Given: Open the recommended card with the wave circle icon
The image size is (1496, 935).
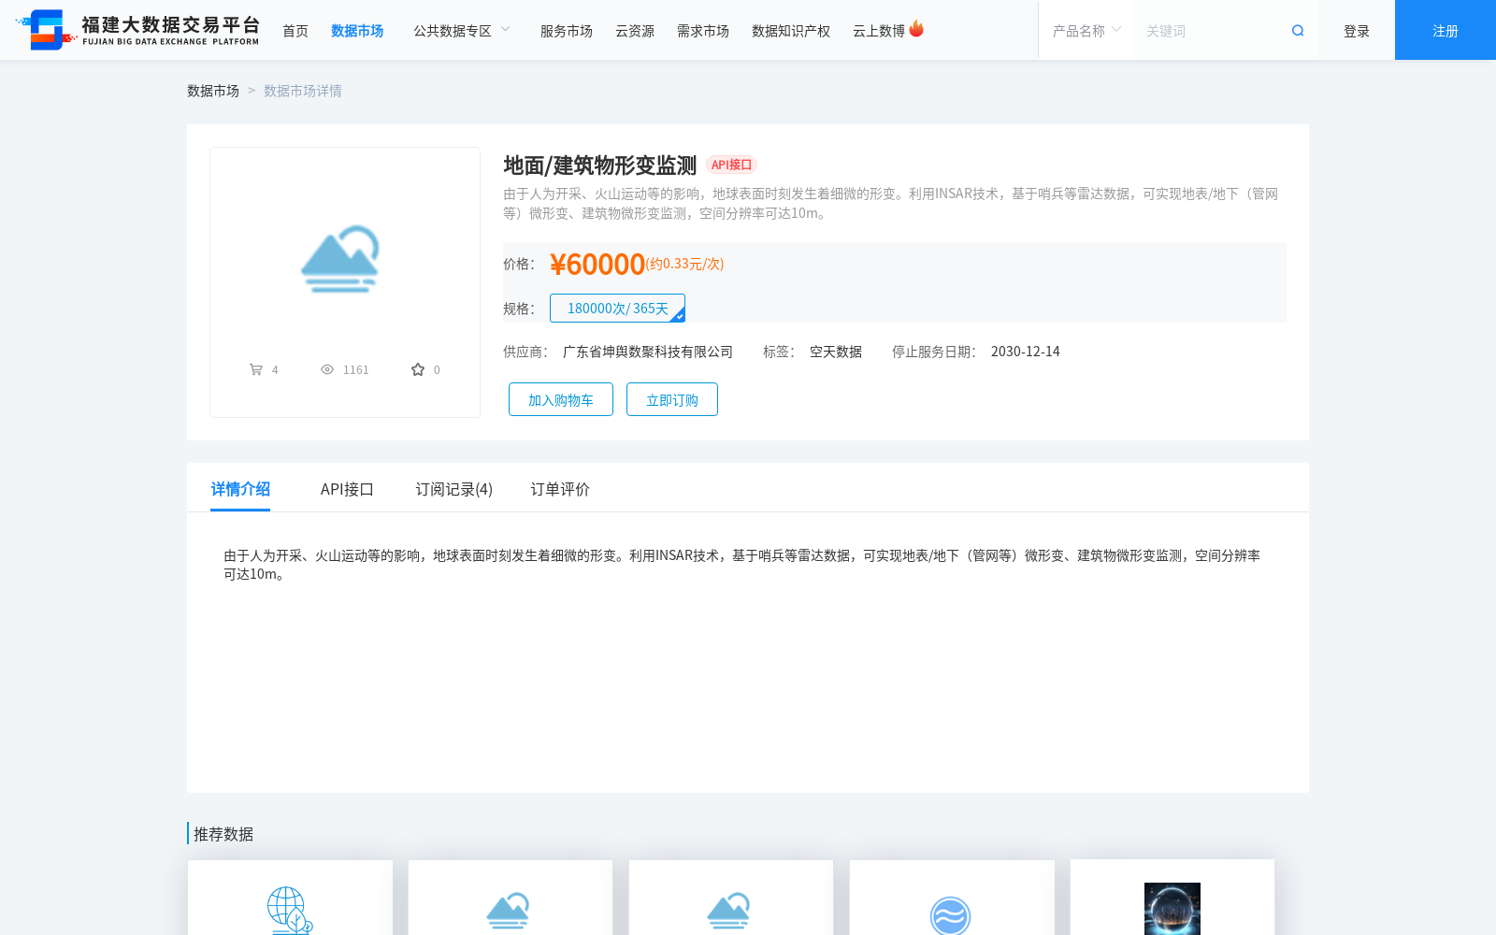Looking at the screenshot, I should (x=952, y=898).
